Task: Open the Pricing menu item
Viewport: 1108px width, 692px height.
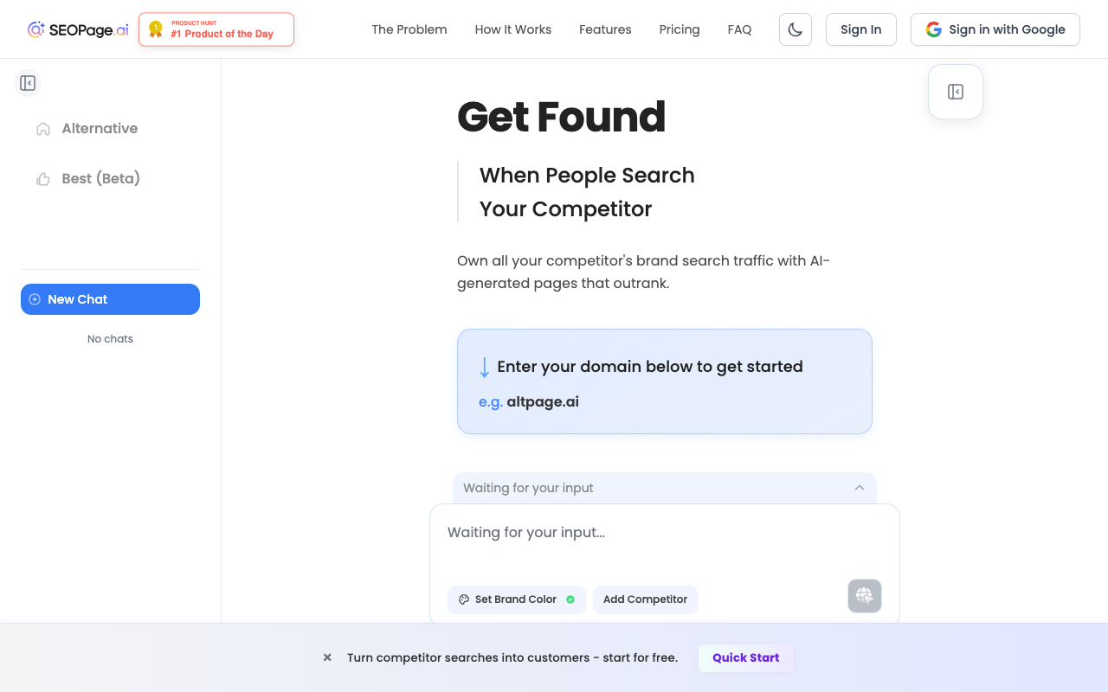Action: click(680, 29)
